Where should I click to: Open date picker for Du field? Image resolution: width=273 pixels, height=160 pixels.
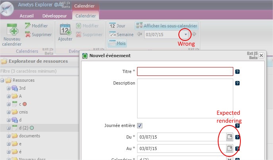pyautogui.click(x=229, y=137)
